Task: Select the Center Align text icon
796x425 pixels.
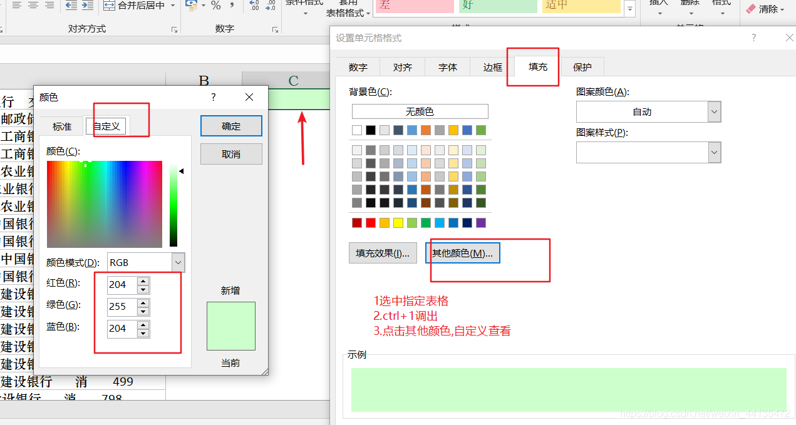Action: pos(32,6)
